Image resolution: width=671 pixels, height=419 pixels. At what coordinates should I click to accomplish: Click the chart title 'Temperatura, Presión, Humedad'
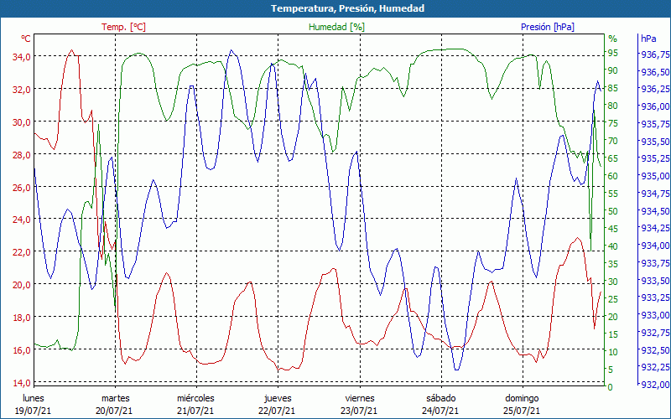347,8
